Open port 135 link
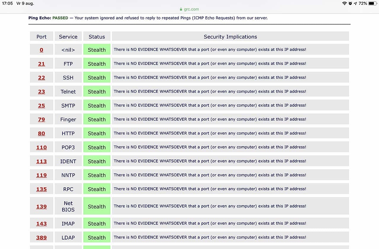379x249 pixels. pyautogui.click(x=41, y=189)
